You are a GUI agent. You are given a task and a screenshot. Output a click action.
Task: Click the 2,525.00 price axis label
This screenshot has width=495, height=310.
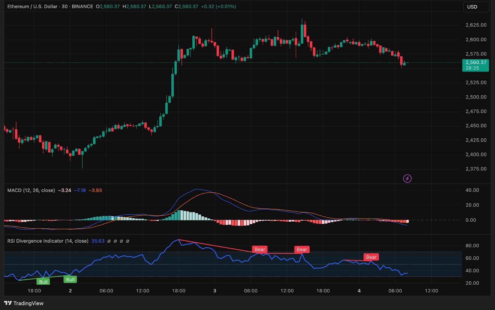tap(476, 83)
